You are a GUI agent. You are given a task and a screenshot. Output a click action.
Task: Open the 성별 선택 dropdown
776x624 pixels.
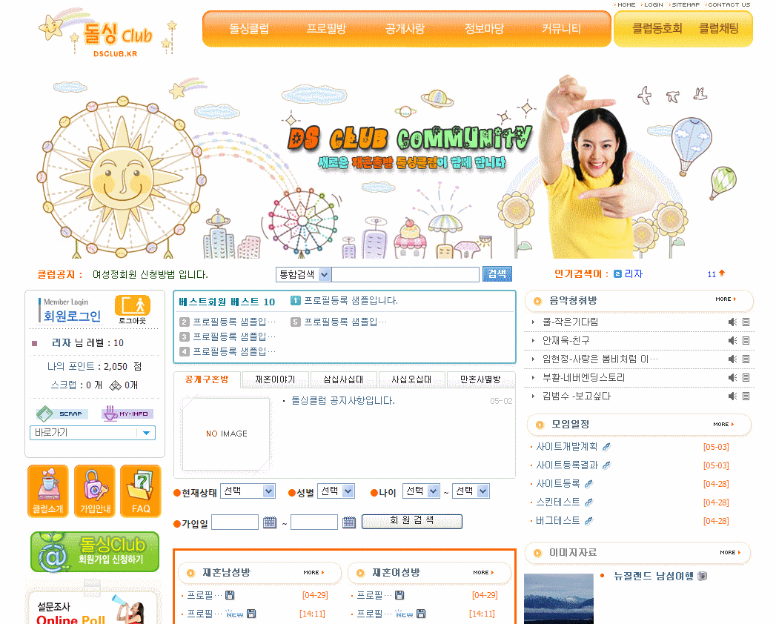point(336,491)
